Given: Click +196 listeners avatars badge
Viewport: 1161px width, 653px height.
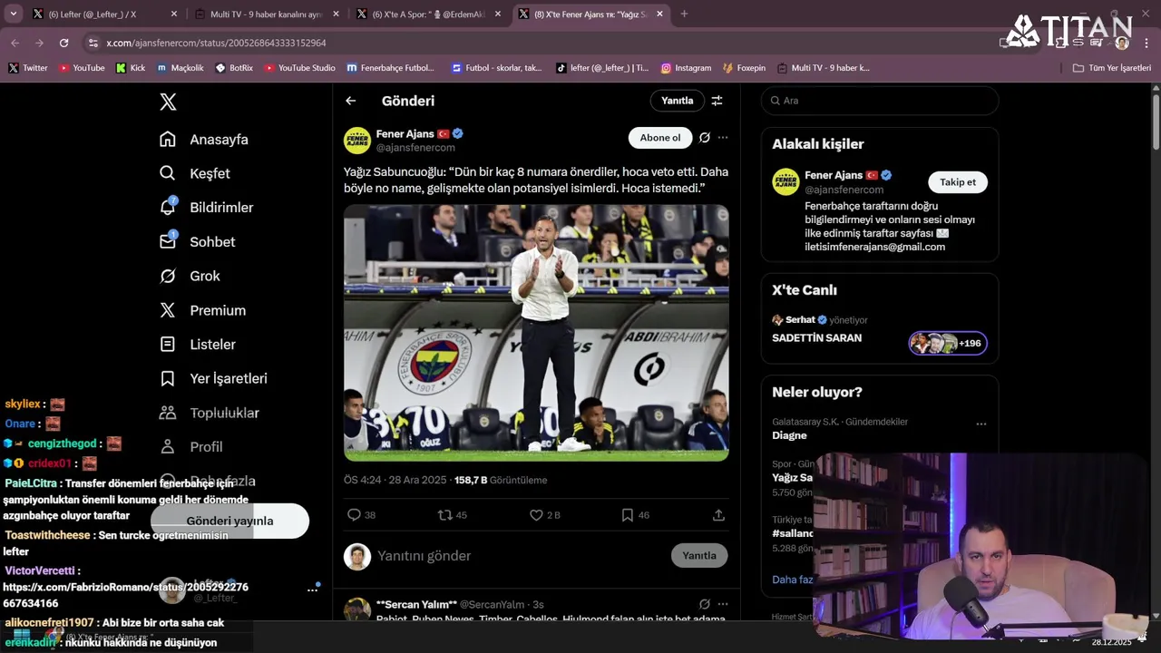Looking at the screenshot, I should (x=948, y=344).
